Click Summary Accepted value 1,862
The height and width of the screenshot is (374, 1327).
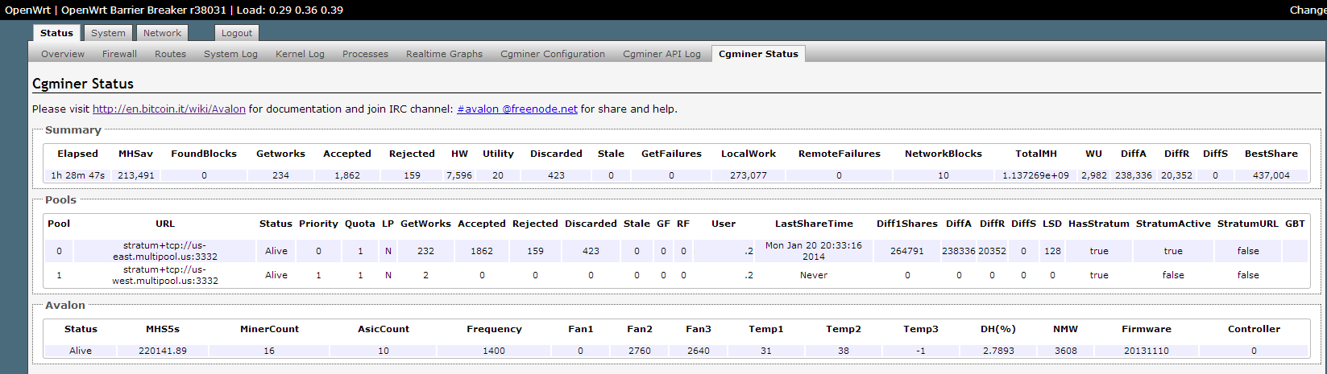(x=347, y=175)
